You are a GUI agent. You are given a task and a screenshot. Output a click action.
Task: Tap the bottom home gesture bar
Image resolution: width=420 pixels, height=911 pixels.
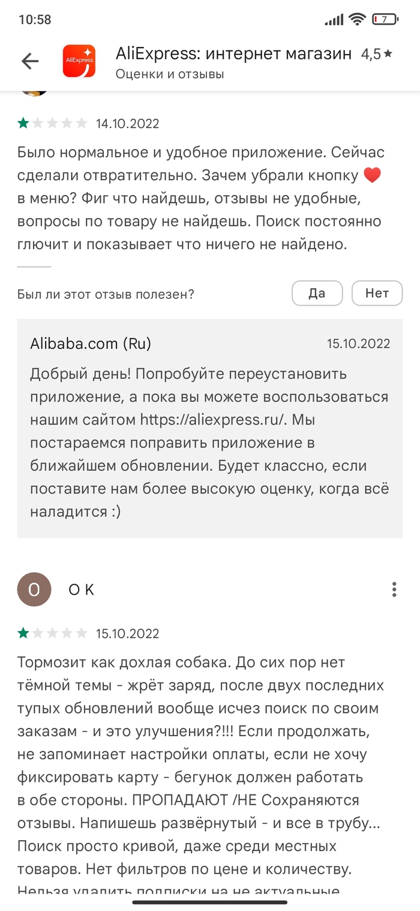pyautogui.click(x=210, y=901)
